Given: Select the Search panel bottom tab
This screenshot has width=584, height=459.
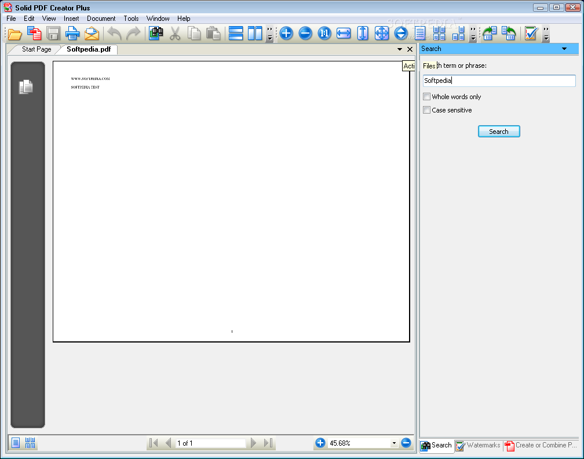Looking at the screenshot, I should pos(436,445).
